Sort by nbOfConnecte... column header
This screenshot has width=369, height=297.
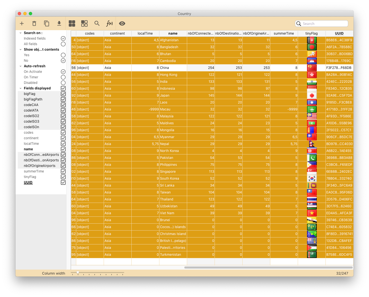click(201, 33)
